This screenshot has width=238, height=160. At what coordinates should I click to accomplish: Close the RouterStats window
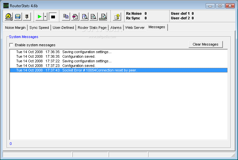click(230, 6)
